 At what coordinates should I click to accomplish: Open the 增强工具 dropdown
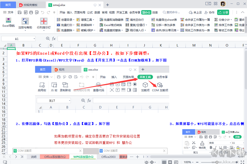[93, 20]
